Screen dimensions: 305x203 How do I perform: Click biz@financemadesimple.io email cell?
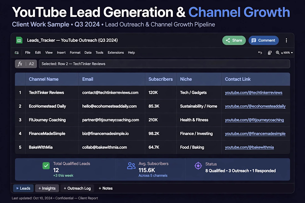[112, 134]
